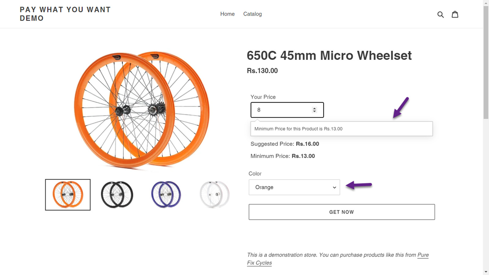Decrease Your Price with stepper down arrow
489x275 pixels.
pos(314,112)
